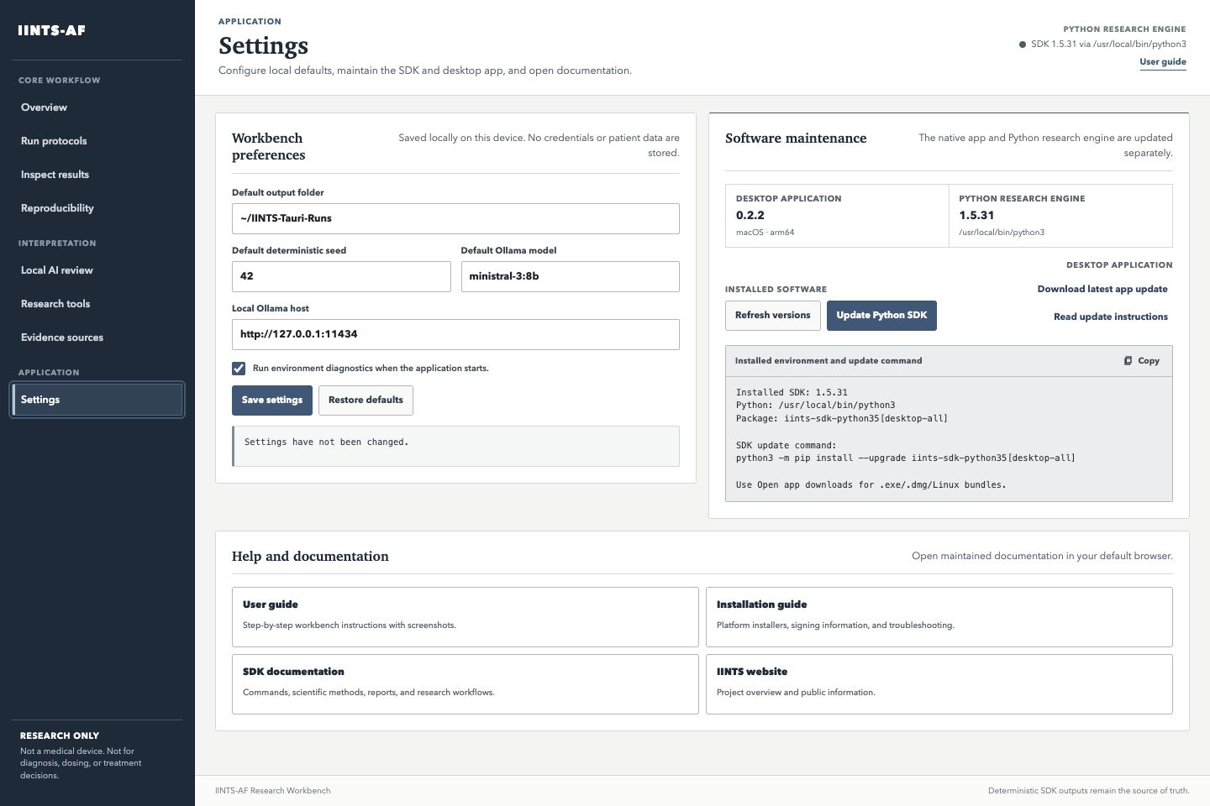Image resolution: width=1210 pixels, height=806 pixels.
Task: Click the IINTS-AF logo in sidebar
Action: (x=52, y=30)
